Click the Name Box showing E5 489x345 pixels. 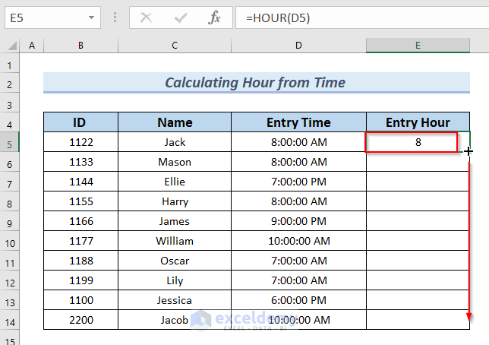[x=44, y=17]
